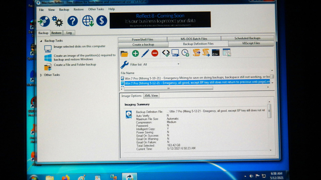
Task: Click the dollar sign purchase icon
Action: (102, 21)
